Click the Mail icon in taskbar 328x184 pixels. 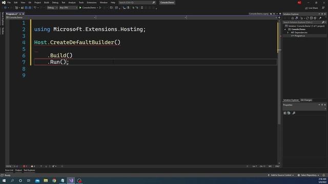(x=37, y=180)
